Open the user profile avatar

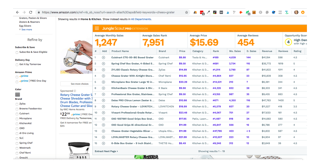pos(296,12)
